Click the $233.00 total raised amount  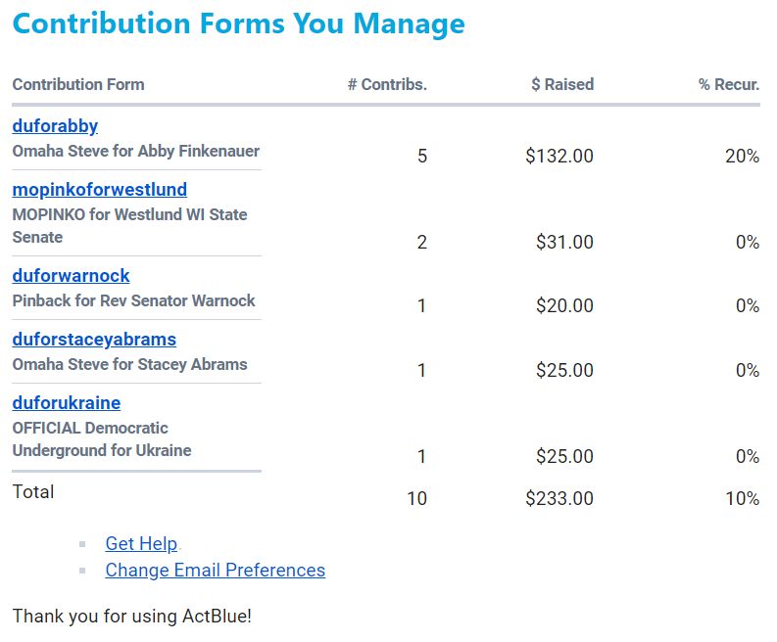point(559,498)
